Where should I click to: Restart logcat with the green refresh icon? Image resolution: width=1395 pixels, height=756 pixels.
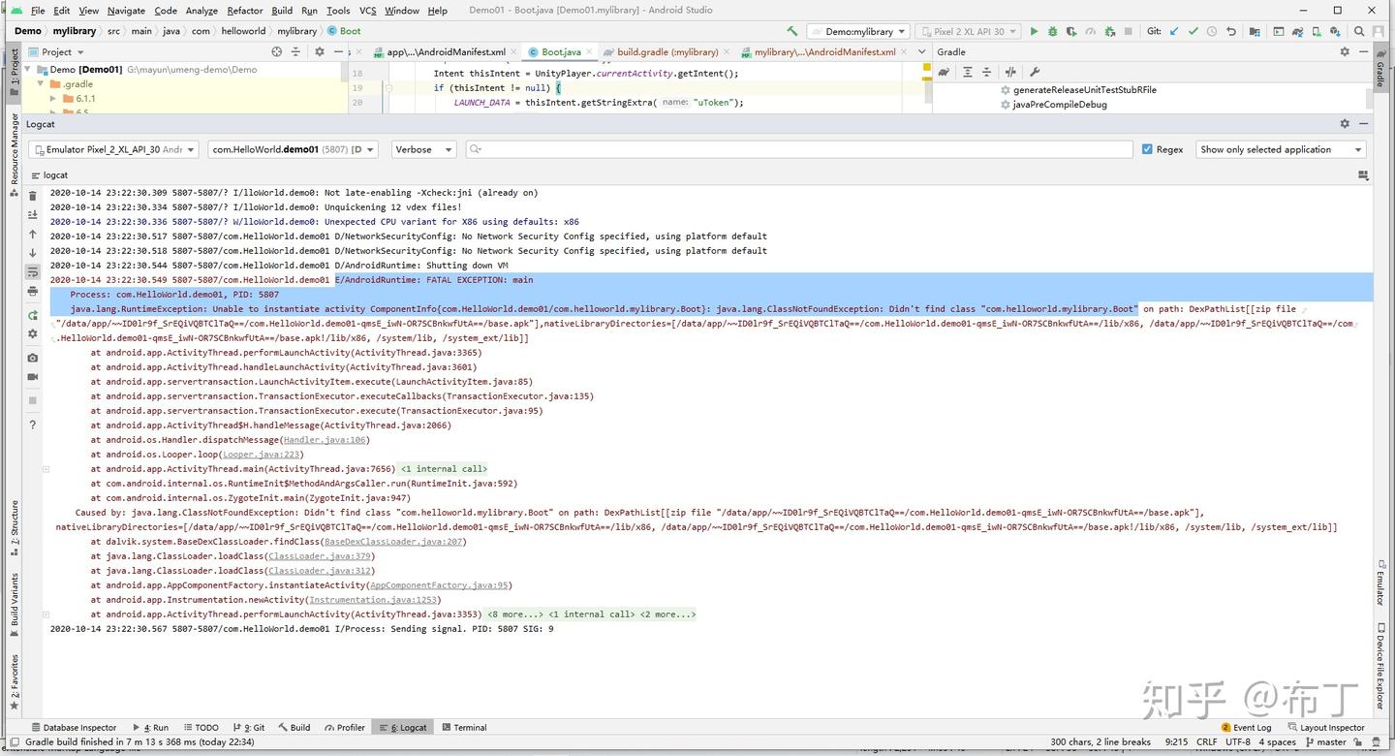coord(33,315)
